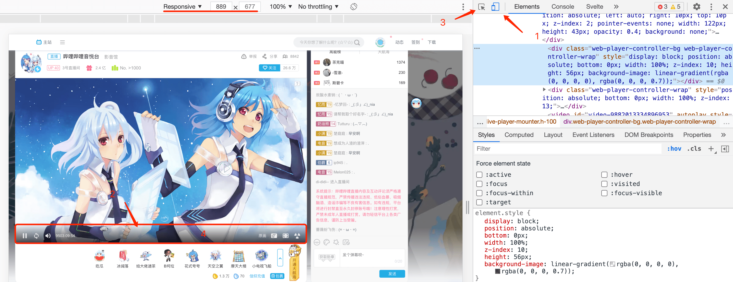Switch to the DOM Breakpoints tab

coord(649,135)
